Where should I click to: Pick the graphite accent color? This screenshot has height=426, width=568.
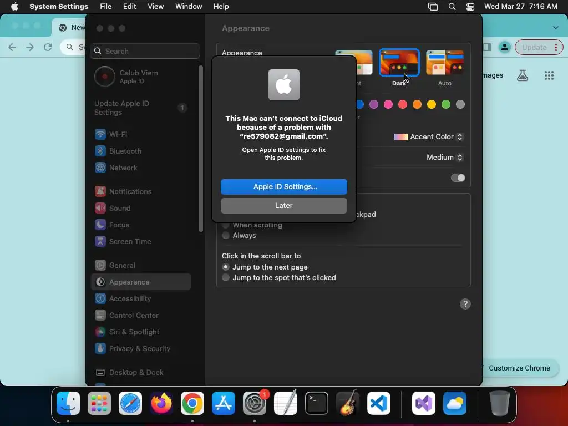tap(460, 104)
